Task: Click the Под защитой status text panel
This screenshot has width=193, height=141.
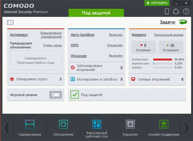Action: pyautogui.click(x=127, y=95)
